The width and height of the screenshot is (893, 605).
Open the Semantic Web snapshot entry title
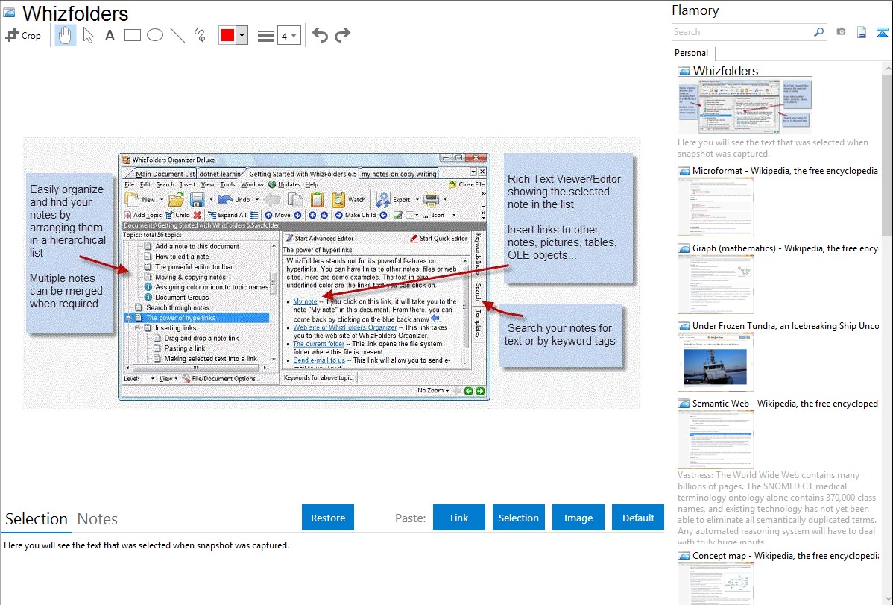[785, 403]
